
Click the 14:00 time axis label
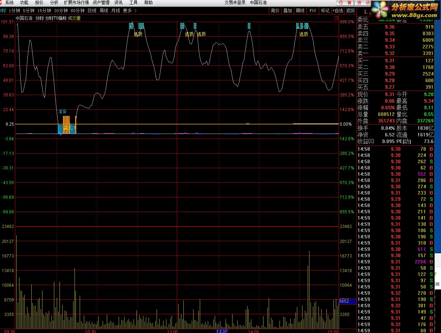(x=253, y=331)
